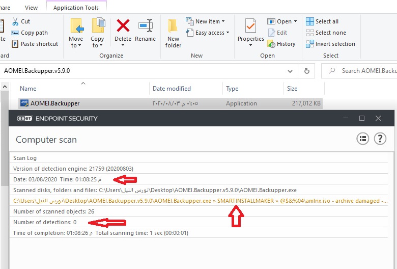The width and height of the screenshot is (397, 269).
Task: Refresh the current folder view
Action: click(x=306, y=71)
